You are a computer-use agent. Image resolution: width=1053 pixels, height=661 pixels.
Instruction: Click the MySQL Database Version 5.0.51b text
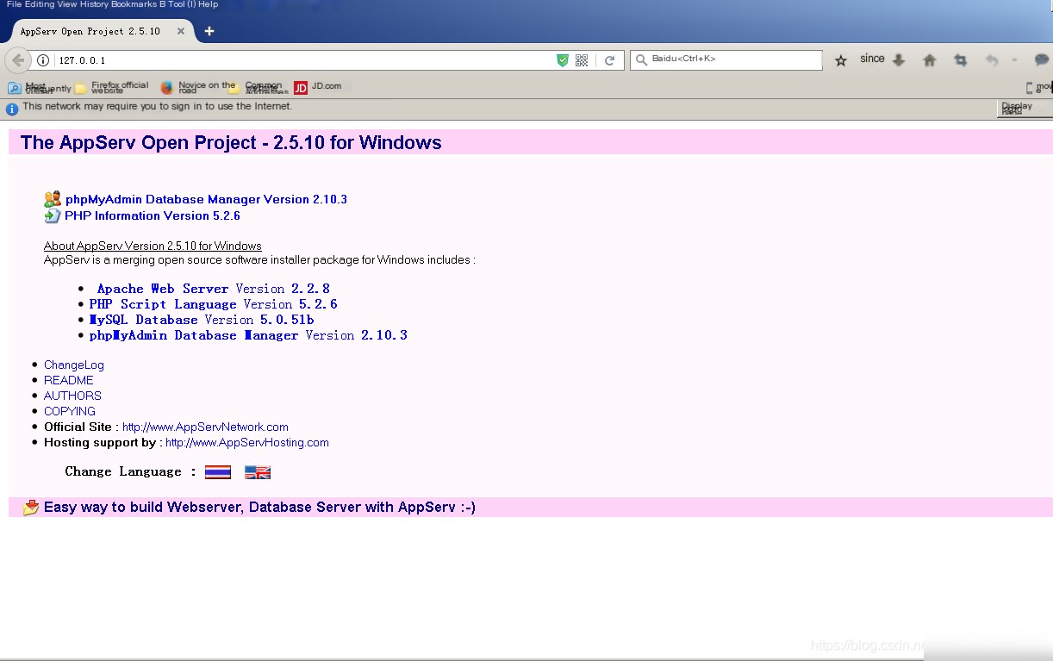[202, 320]
